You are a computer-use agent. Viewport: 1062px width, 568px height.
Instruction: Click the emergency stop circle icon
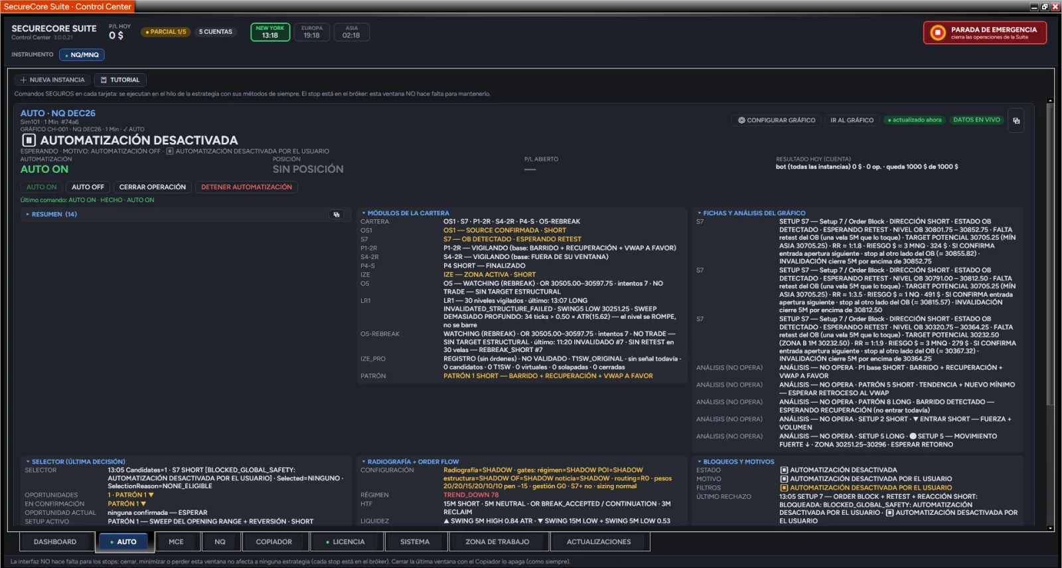tap(937, 33)
